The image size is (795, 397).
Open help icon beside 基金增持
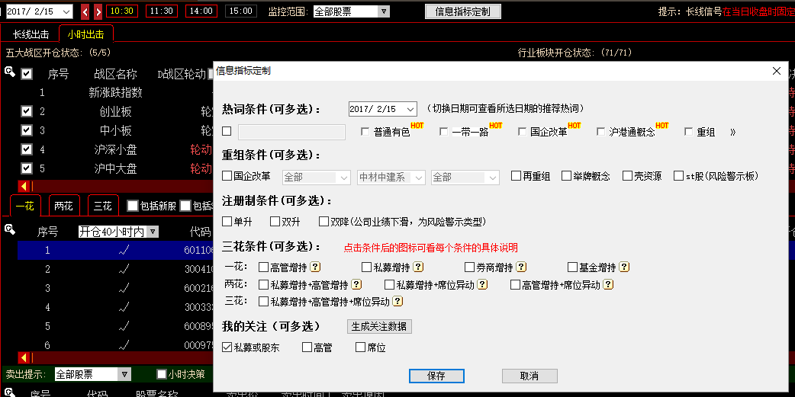coord(624,267)
